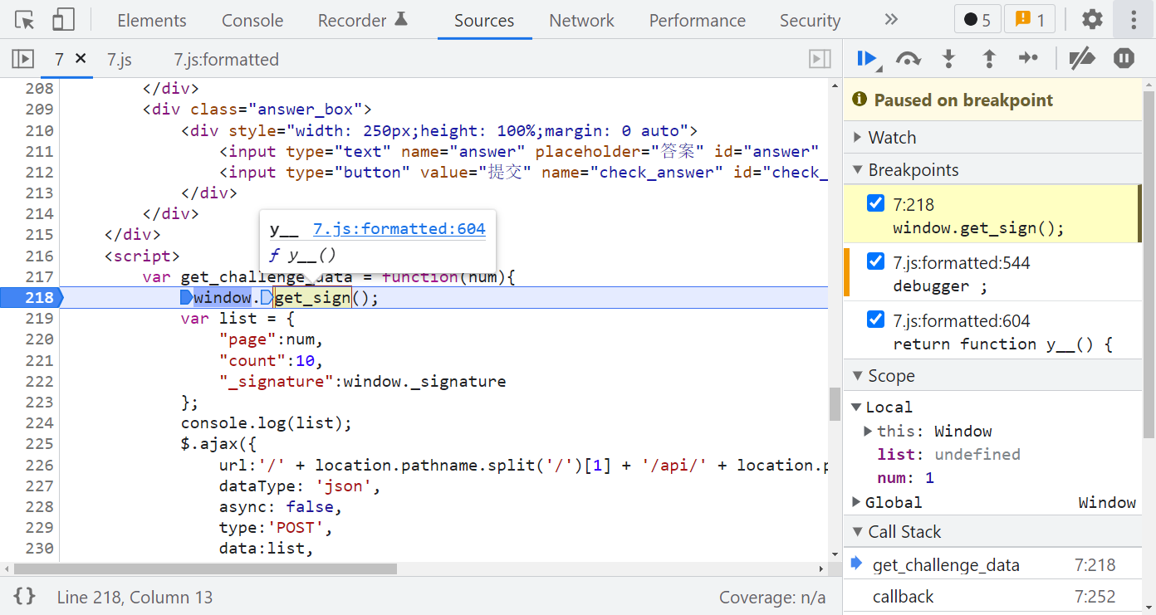Viewport: 1156px width, 615px height.
Task: Toggle the device toolbar icon
Action: point(63,20)
